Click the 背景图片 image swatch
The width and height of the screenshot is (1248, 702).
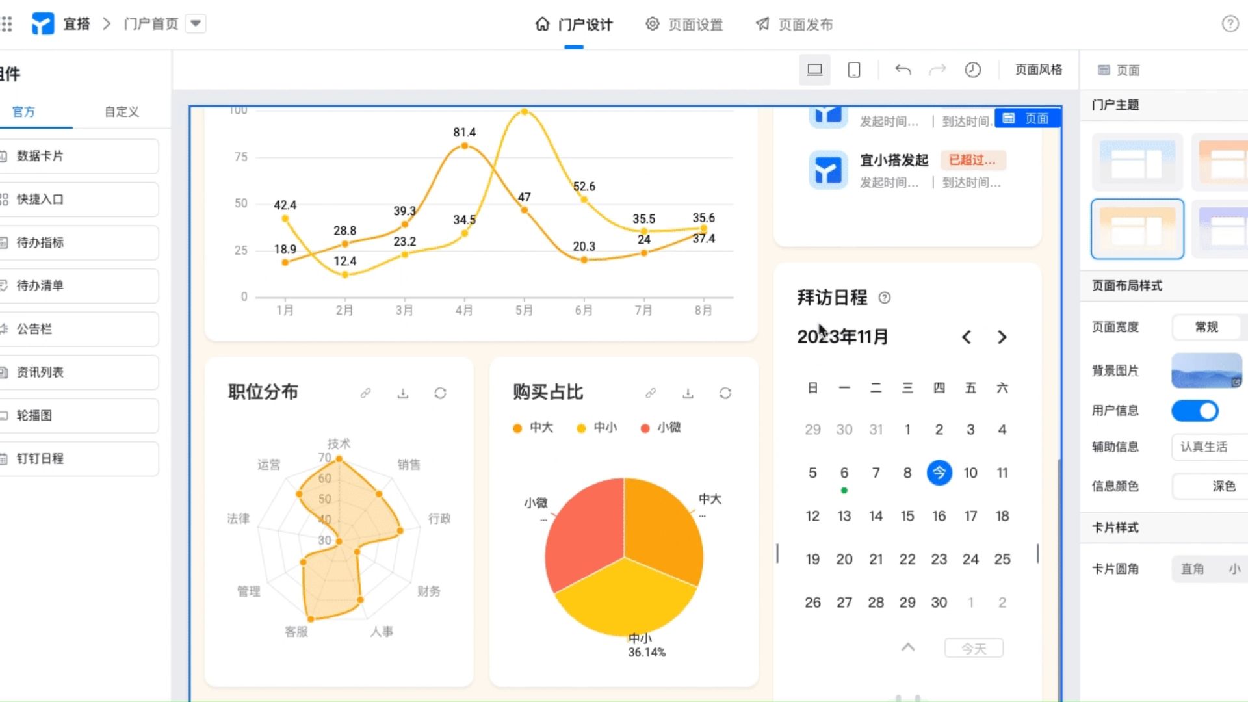1206,370
